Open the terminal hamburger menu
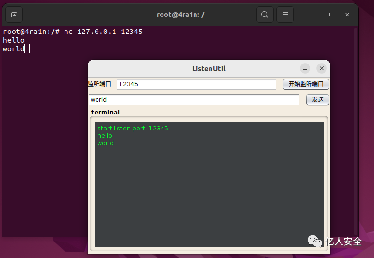Image resolution: width=374 pixels, height=258 pixels. click(x=285, y=15)
